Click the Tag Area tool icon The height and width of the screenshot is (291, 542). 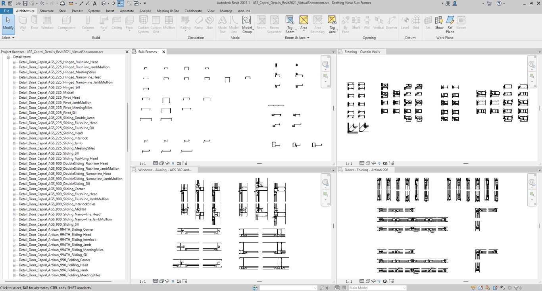pyautogui.click(x=332, y=24)
